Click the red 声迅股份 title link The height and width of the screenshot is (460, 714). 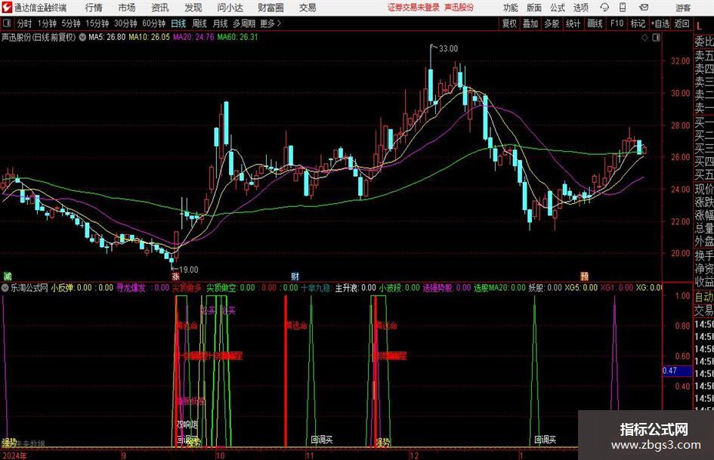click(x=459, y=8)
